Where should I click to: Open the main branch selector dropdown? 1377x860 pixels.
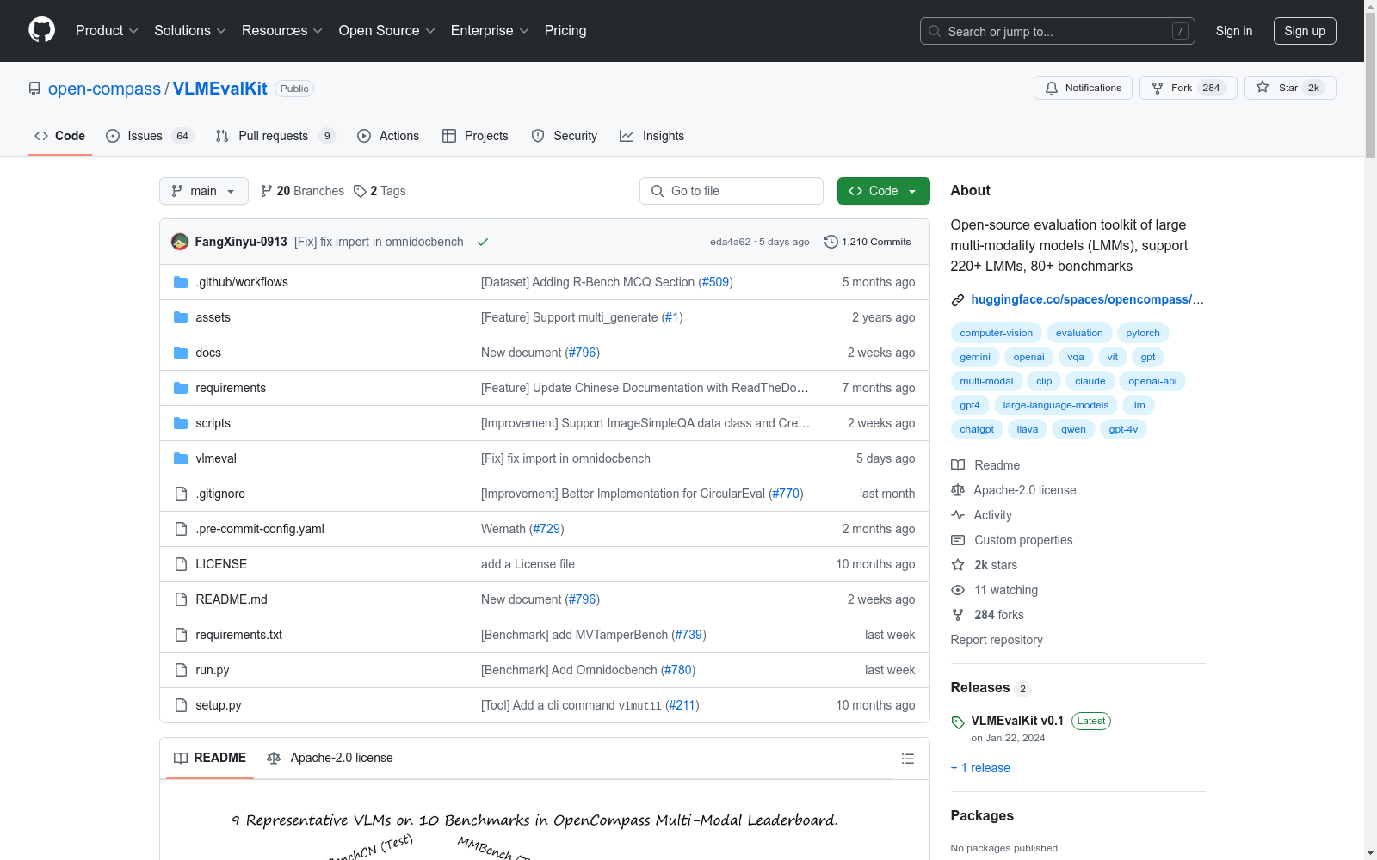coord(203,191)
